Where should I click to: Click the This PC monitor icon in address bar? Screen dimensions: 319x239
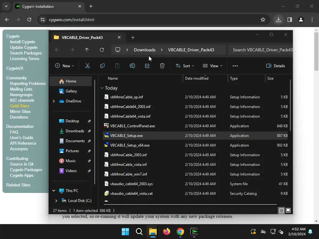117,50
